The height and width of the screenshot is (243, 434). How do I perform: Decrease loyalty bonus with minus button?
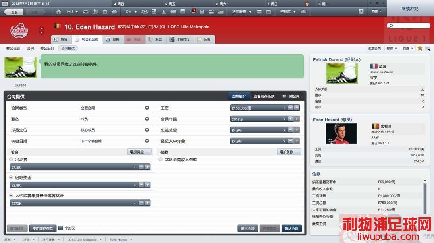290,130
